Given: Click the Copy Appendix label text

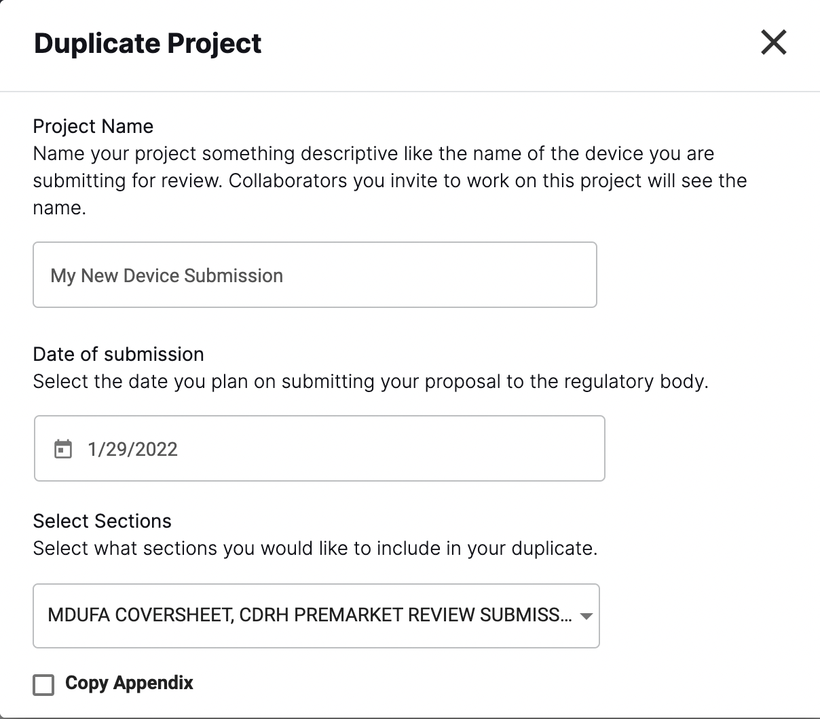Looking at the screenshot, I should [x=129, y=683].
